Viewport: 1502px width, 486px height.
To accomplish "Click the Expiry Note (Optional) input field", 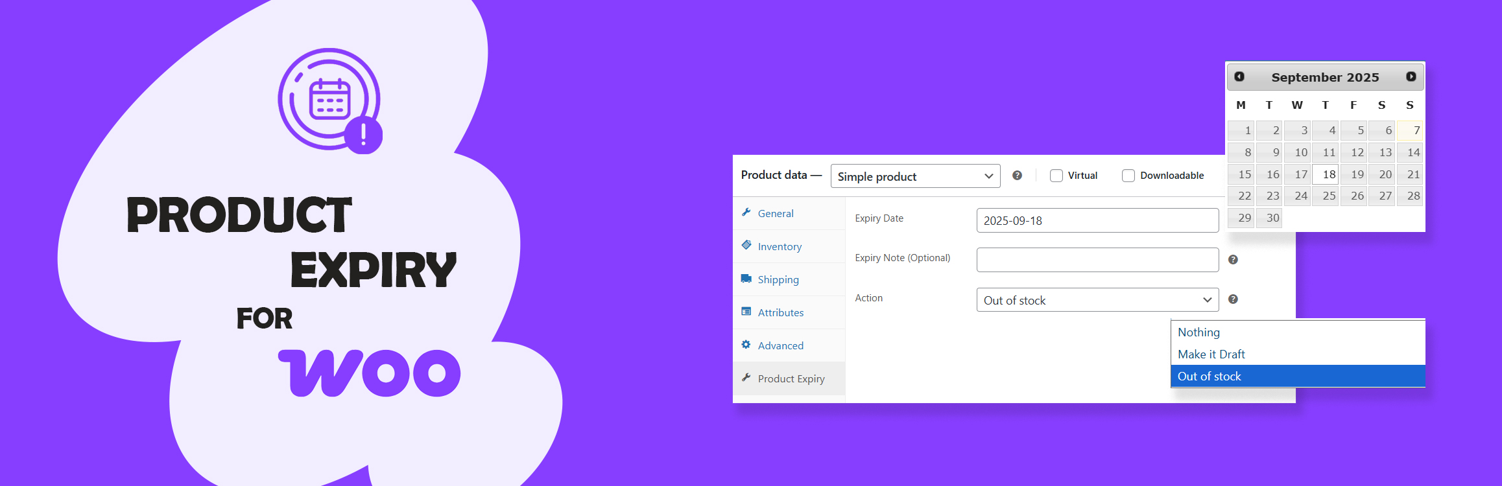I will 1097,260.
